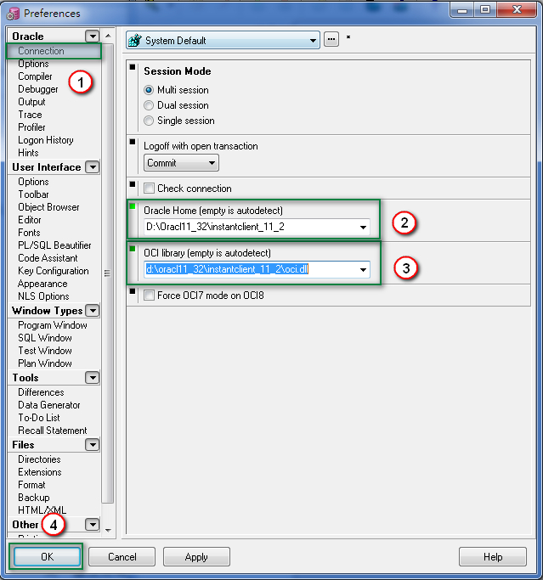Open SQL Window preferences
Screen dimensions: 543x580
click(45, 338)
